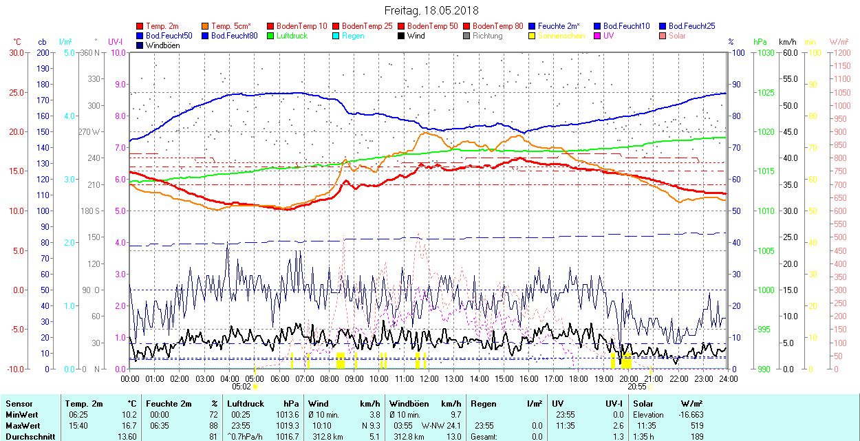Click the BodenTemp 10 legend label
This screenshot has width=860, height=441.
[302, 26]
